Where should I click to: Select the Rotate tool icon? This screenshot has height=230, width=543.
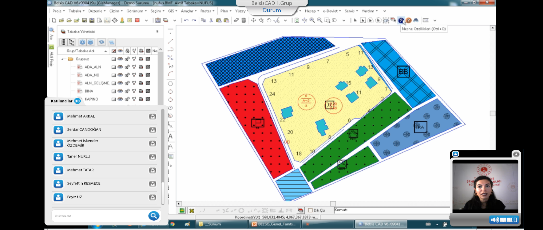(269, 20)
